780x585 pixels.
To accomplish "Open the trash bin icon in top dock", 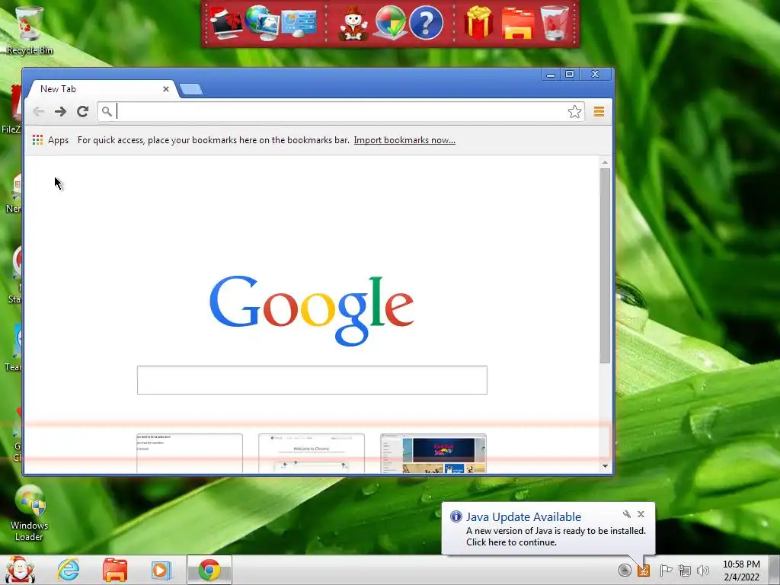I will (555, 23).
